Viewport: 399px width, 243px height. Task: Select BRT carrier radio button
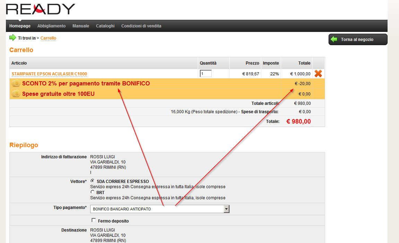click(x=92, y=192)
